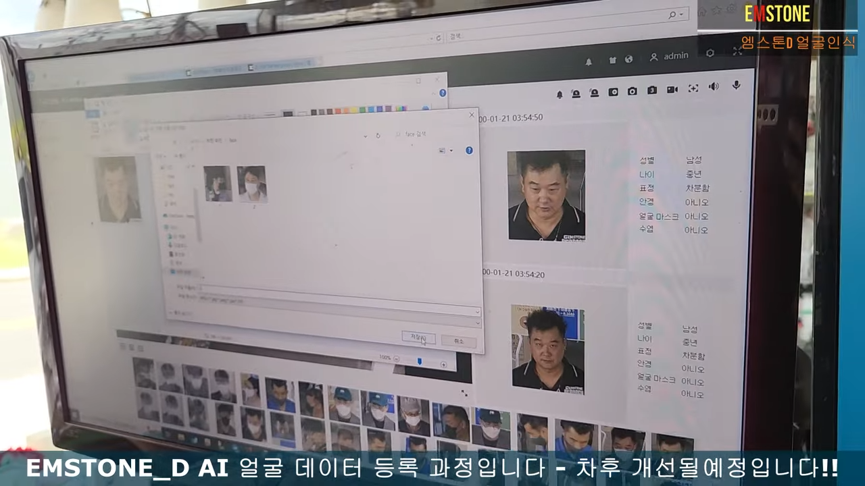Click the refresh icon in file dialog
Viewport: 865px width, 486px height.
click(x=378, y=136)
